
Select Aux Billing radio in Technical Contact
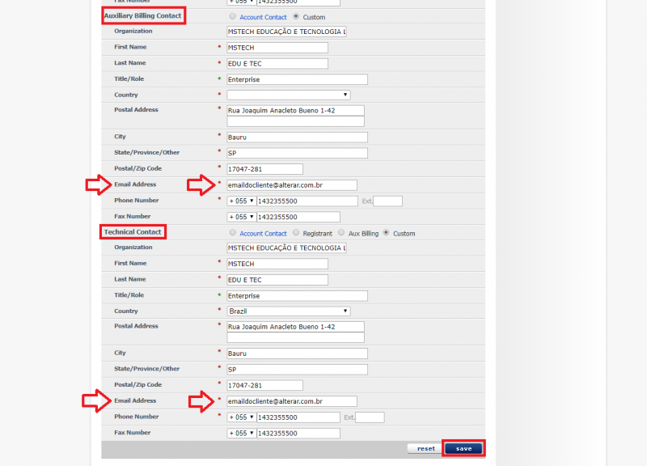tap(341, 233)
